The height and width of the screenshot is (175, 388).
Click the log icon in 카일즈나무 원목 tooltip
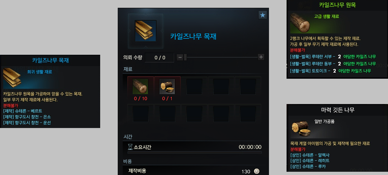click(x=300, y=23)
